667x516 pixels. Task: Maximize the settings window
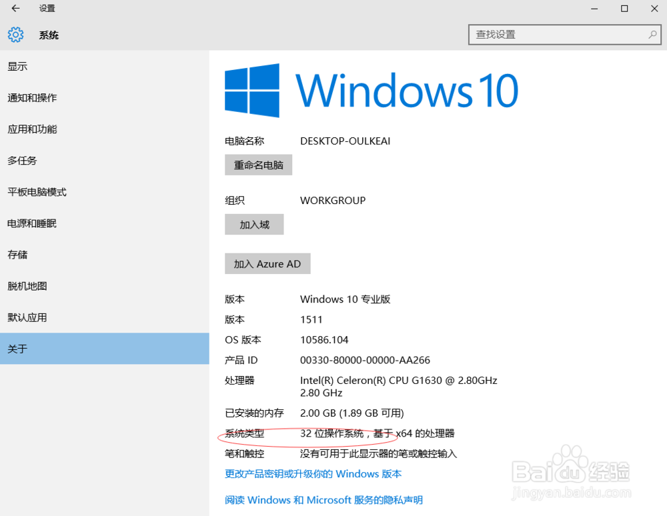[624, 9]
